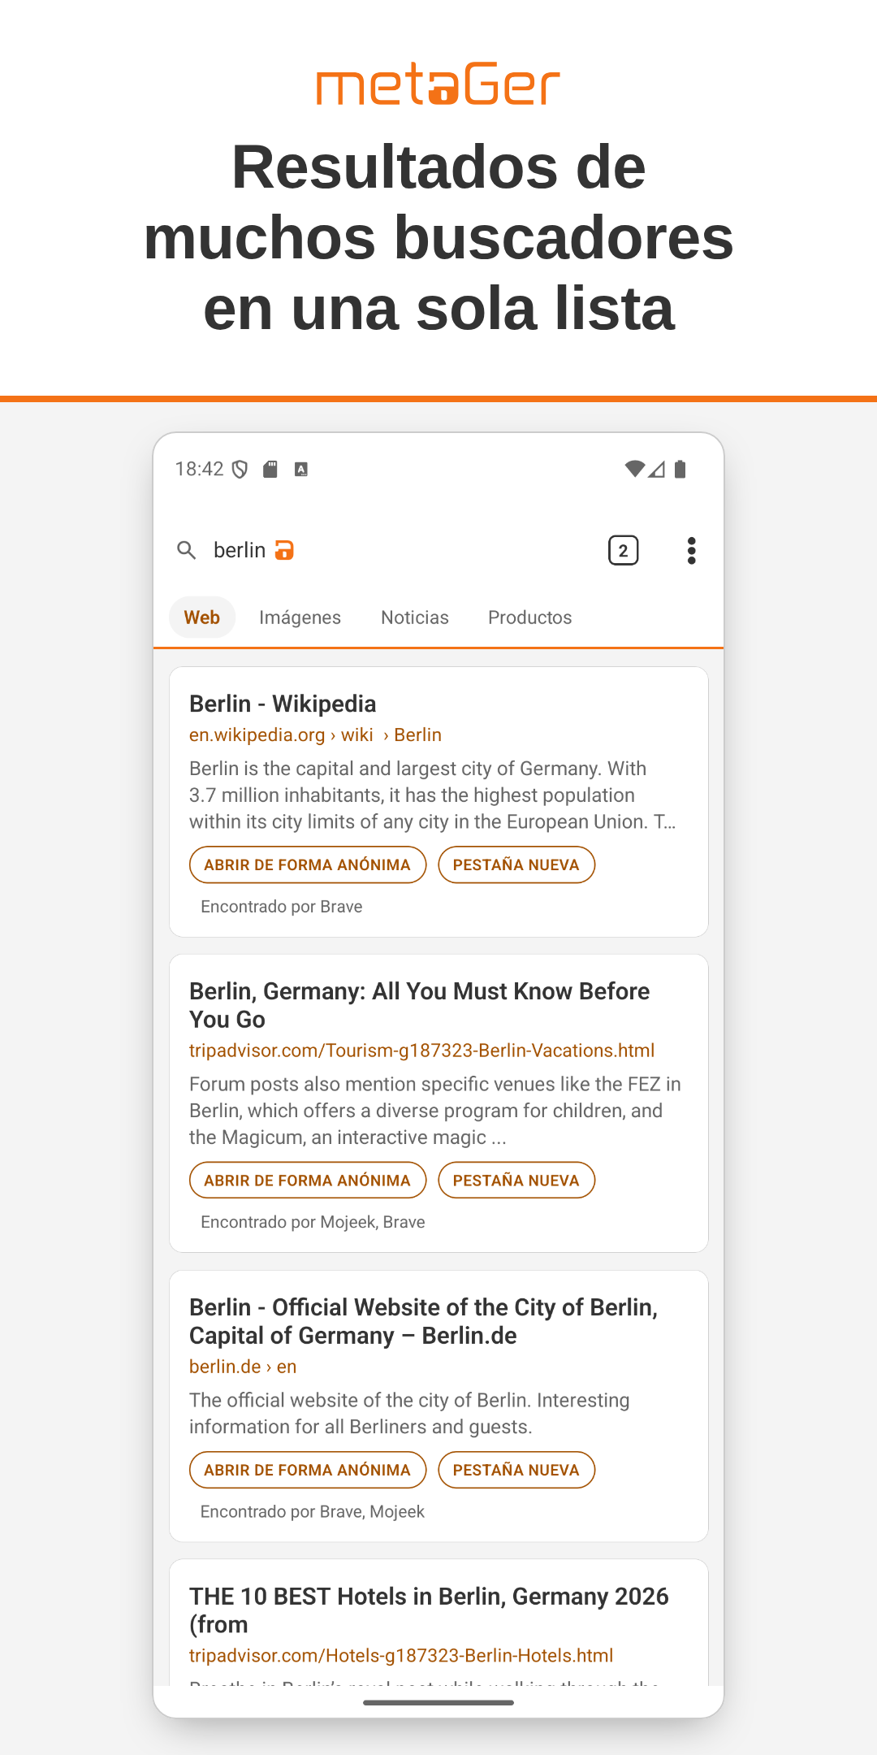Viewport: 877px width, 1755px height.
Task: Tap the Wi-Fi status icon
Action: pyautogui.click(x=635, y=469)
